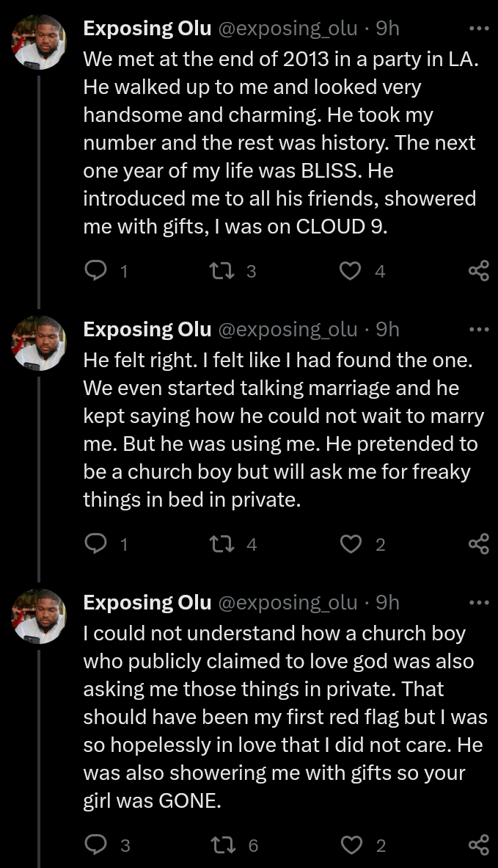Retweet the 'first red flag' tweet
498x868 pixels.
click(219, 845)
